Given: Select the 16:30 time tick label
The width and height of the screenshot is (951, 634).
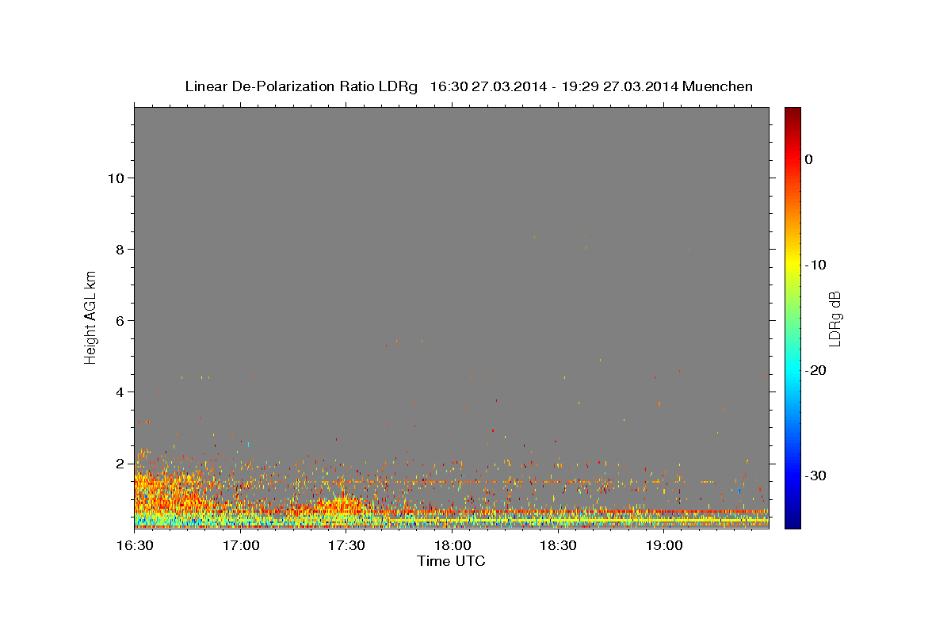Looking at the screenshot, I should click(135, 546).
